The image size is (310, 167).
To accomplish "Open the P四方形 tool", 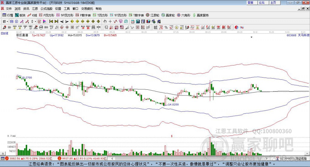I will [47, 15].
